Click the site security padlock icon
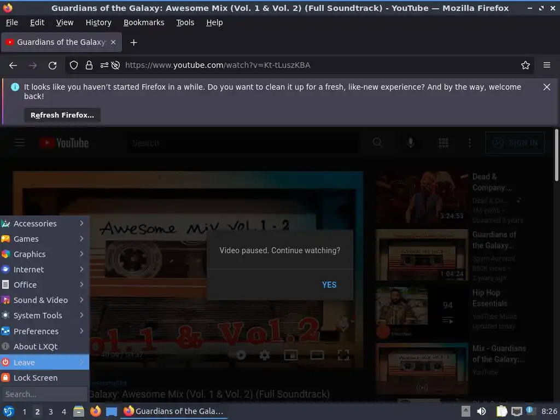The image size is (560, 420). click(x=89, y=66)
